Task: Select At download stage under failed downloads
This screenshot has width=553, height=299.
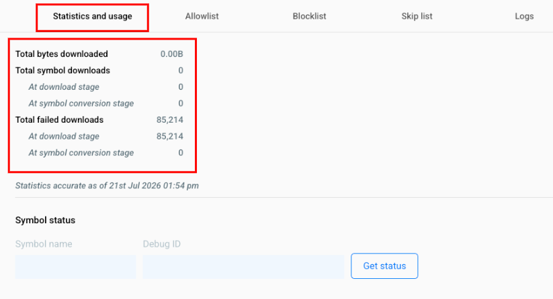Action: [64, 136]
